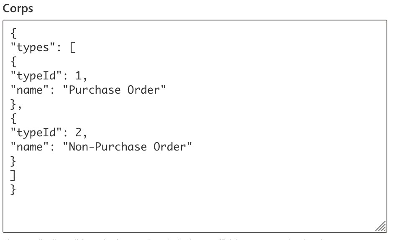Click the closing square bracket line
Image resolution: width=394 pixels, height=240 pixels.
[13, 175]
